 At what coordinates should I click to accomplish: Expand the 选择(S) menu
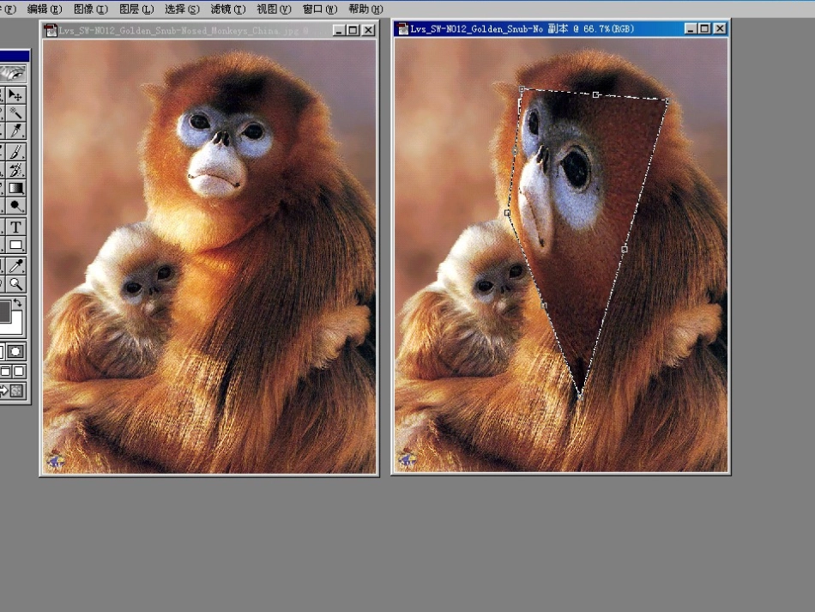coord(181,9)
